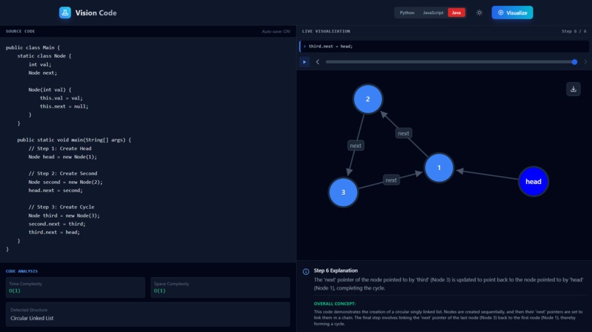Click the CODE ANALYSIS heading
Screen dimensions: 592x332
tap(21, 271)
